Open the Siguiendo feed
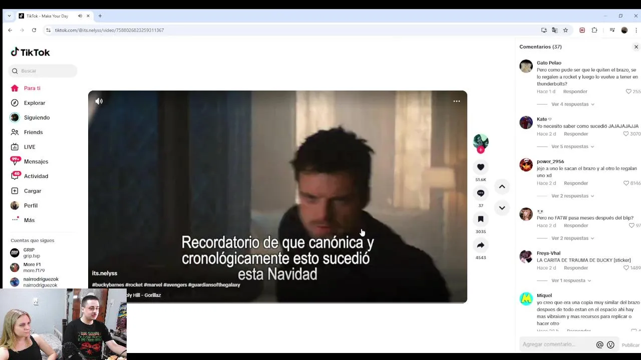 click(37, 117)
